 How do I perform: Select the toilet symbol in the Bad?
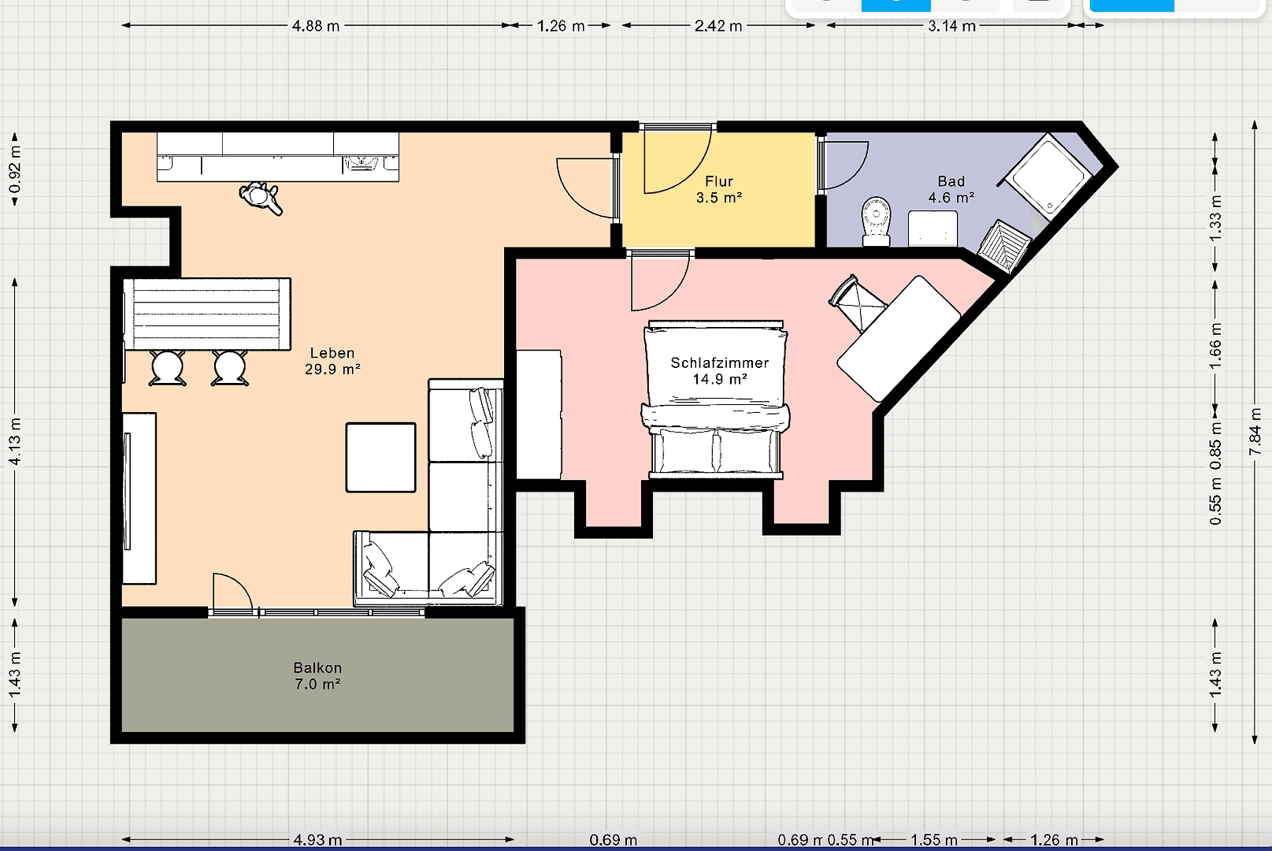click(876, 221)
